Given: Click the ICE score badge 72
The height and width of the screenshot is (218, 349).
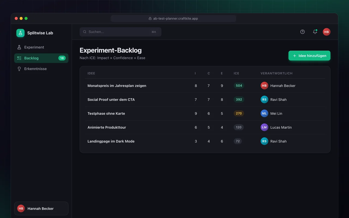Looking at the screenshot, I should (238, 141).
